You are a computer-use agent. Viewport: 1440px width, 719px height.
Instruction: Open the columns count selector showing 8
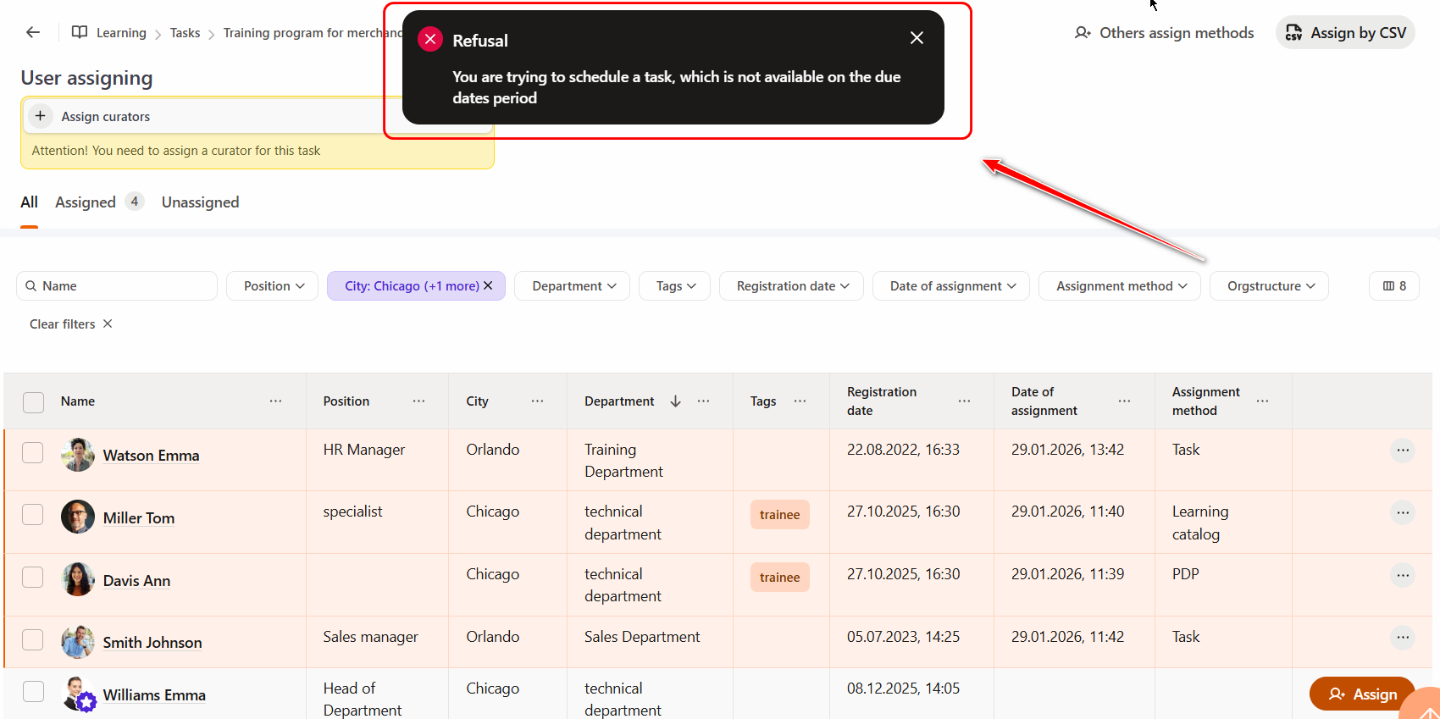1393,286
